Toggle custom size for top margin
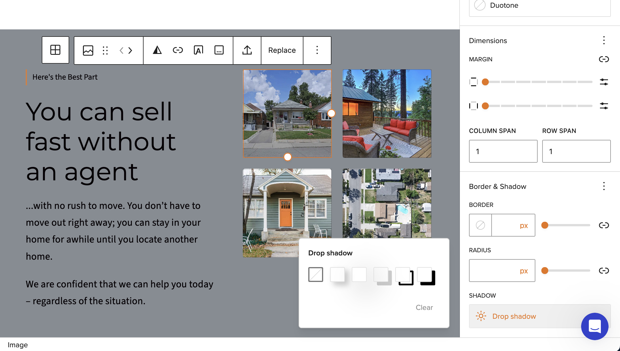Viewport: 620px width, 351px height. (604, 82)
